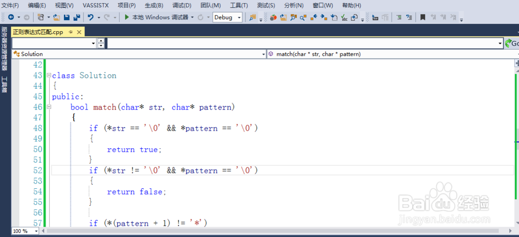Open the 文件(F) menu
This screenshot has height=237, width=519.
[10, 5]
